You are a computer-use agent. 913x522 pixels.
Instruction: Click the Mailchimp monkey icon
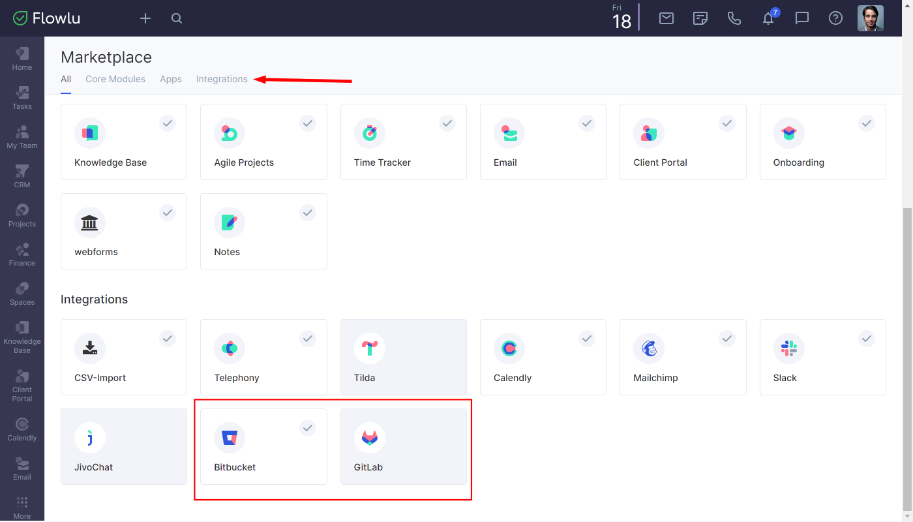tap(649, 348)
